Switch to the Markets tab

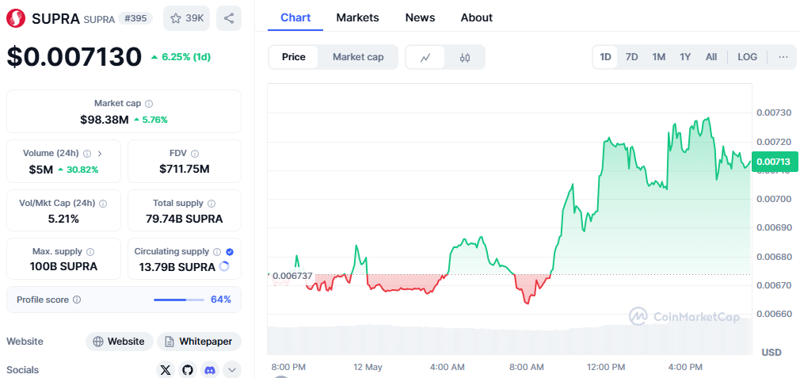357,18
